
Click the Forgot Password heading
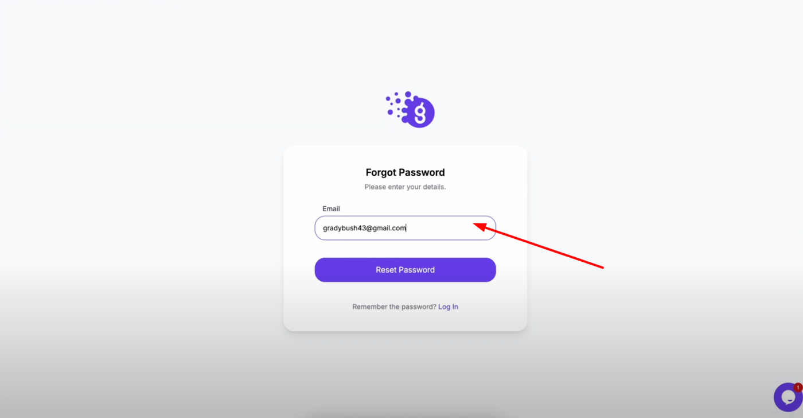(405, 172)
